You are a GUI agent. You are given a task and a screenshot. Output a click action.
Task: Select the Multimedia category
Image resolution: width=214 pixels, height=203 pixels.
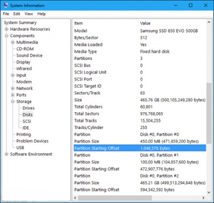coord(27,42)
